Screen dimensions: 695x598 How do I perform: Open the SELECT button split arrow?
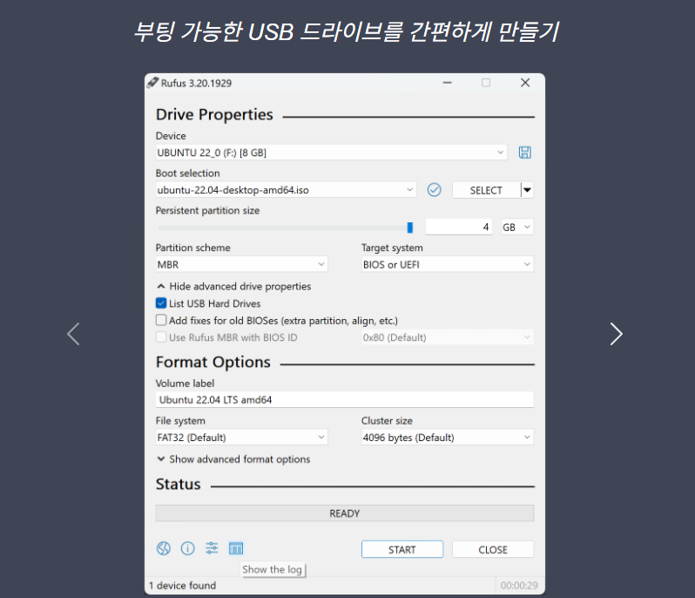(x=527, y=190)
